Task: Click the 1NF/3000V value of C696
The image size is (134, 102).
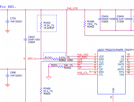Action: (x=16, y=75)
